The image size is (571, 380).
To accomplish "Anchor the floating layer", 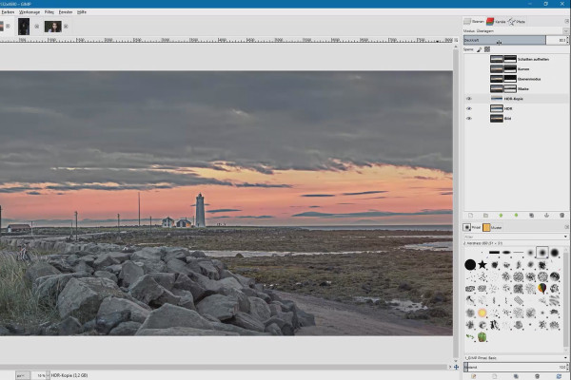I will click(x=546, y=216).
